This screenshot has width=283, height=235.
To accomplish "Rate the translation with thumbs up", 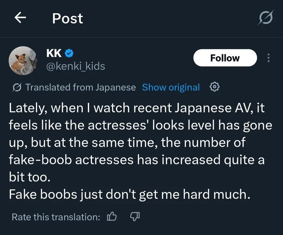I will (112, 217).
